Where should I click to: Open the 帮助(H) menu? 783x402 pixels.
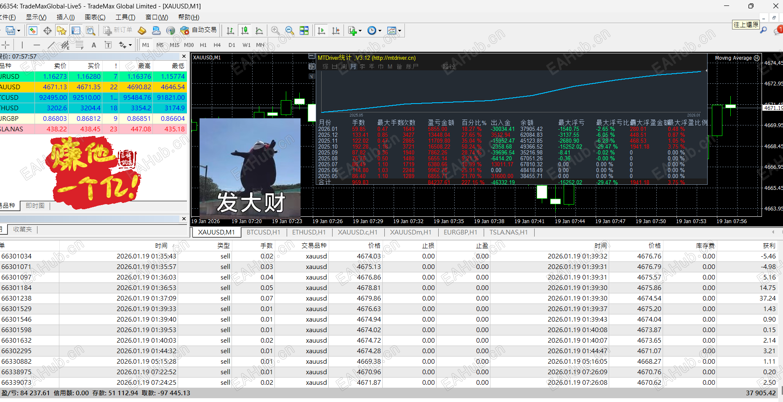point(189,17)
